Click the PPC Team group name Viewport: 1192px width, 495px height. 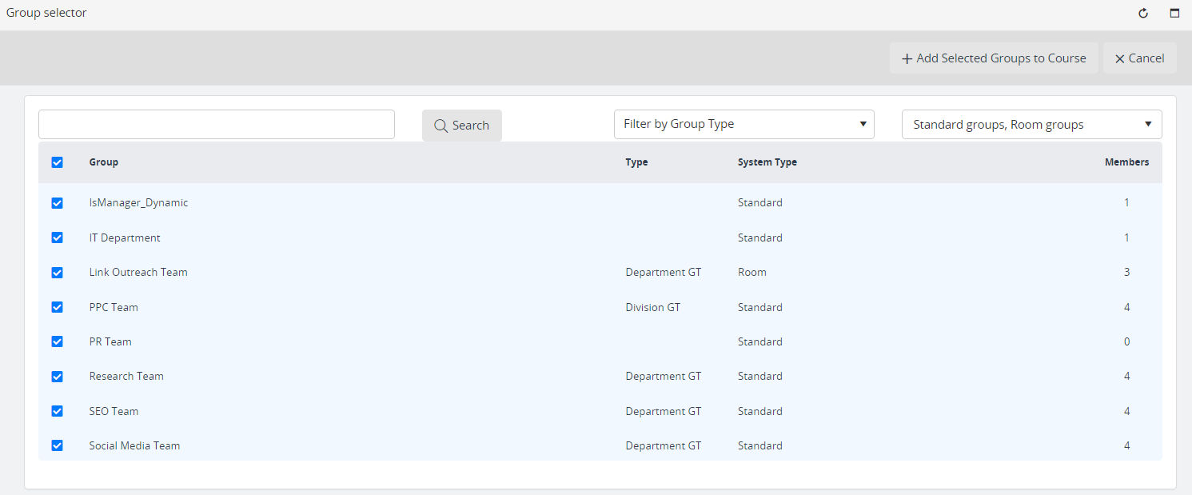(x=114, y=307)
